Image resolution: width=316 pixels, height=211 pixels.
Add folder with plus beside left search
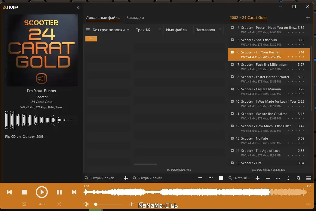point(126,178)
